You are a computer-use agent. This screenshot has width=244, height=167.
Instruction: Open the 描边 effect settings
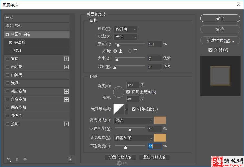coord(15,59)
